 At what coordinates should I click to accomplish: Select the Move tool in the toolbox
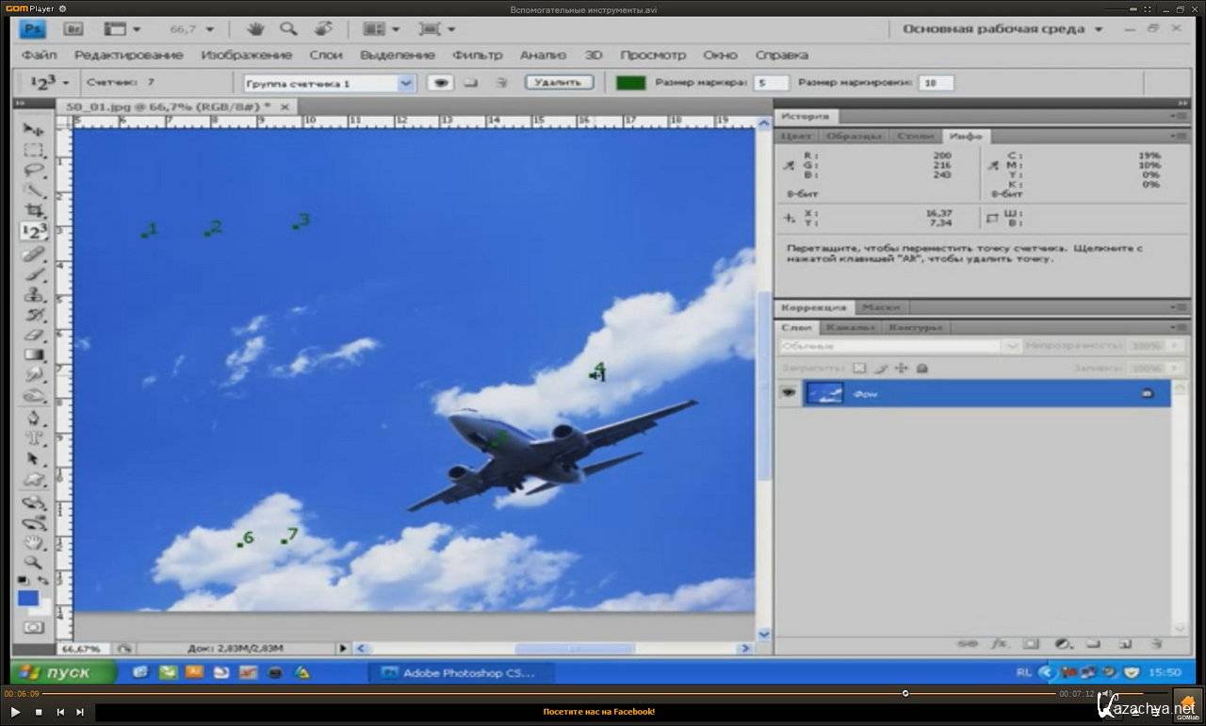tap(34, 129)
